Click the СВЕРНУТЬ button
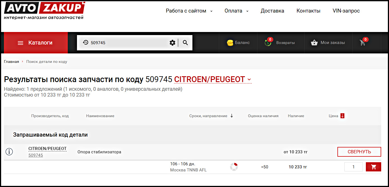The height and width of the screenshot is (187, 389). click(x=359, y=152)
